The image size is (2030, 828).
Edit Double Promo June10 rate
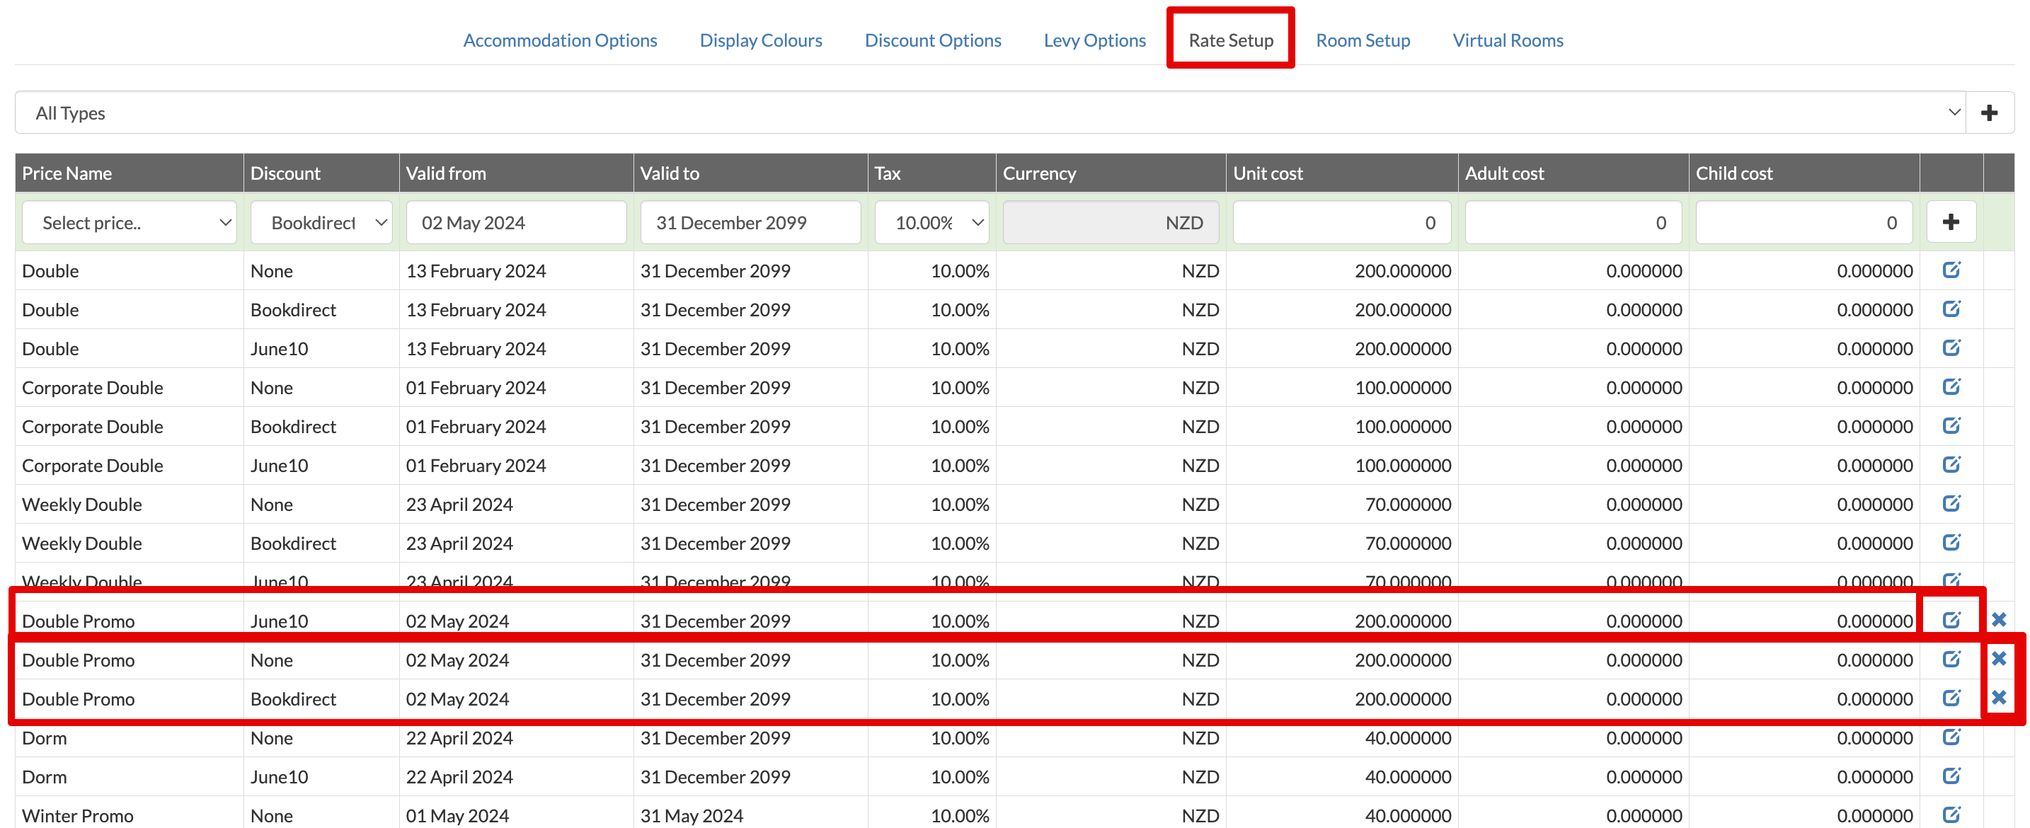(x=1951, y=620)
